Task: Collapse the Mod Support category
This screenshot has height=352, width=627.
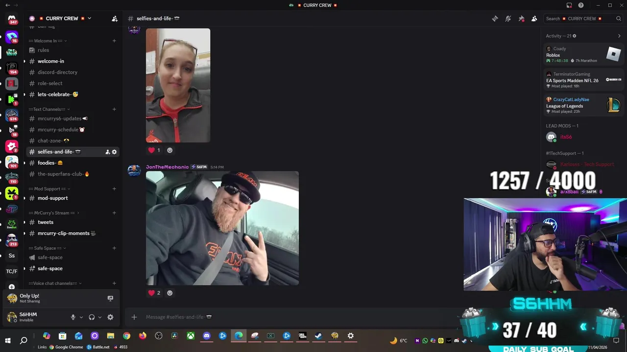Action: click(49, 189)
